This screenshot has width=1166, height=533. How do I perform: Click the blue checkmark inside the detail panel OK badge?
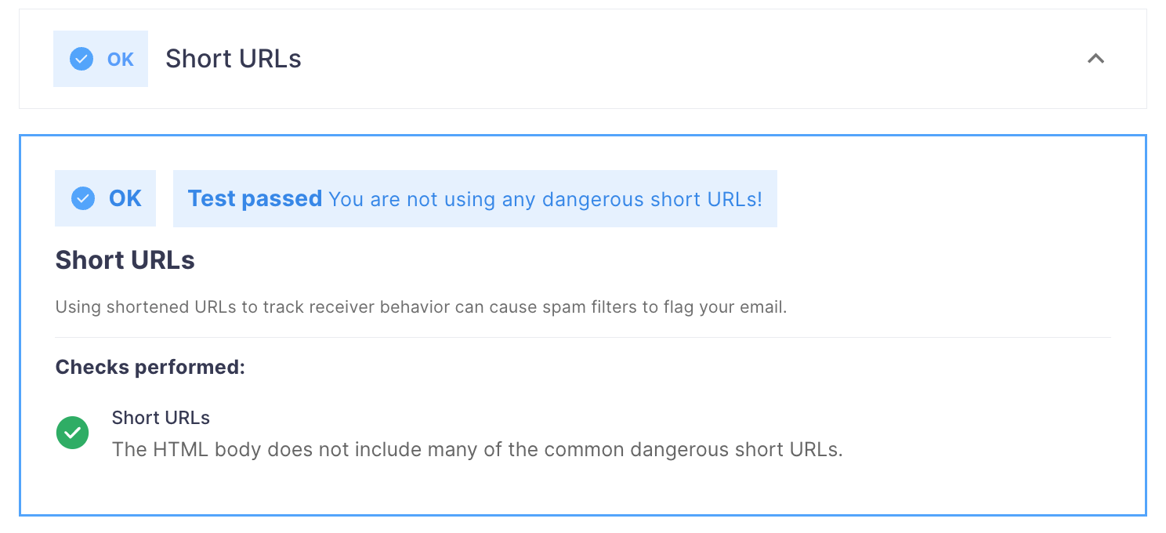tap(83, 198)
